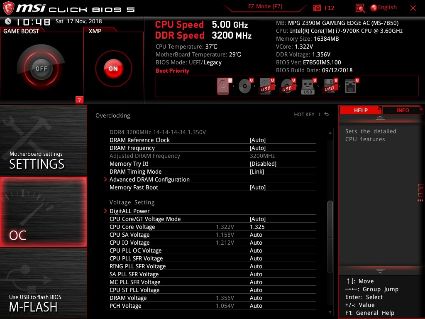Click the MSI dragon shield logo

coord(8,8)
